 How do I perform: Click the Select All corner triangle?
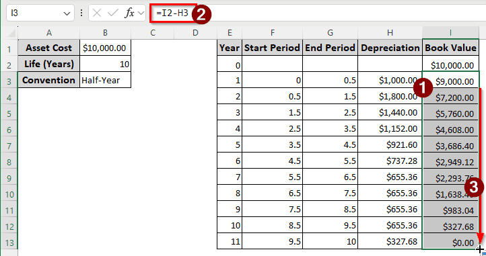pos(11,33)
